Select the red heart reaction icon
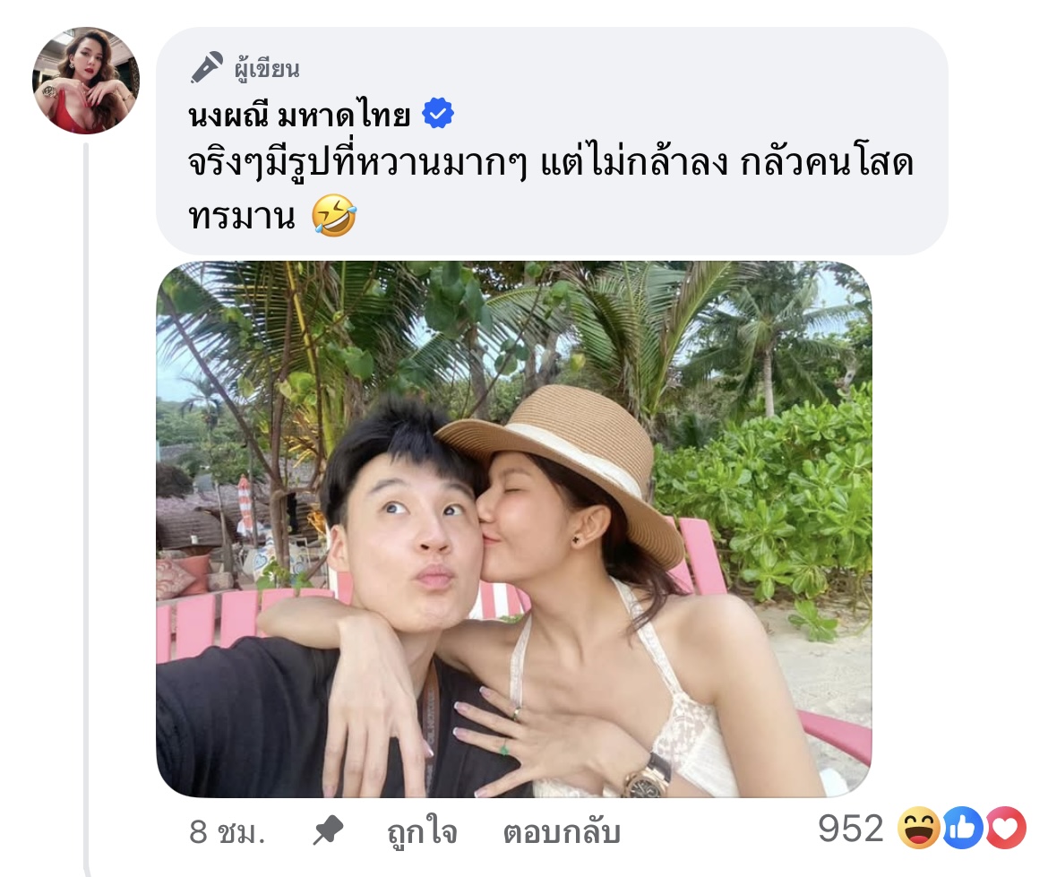1048x877 pixels. [1005, 829]
